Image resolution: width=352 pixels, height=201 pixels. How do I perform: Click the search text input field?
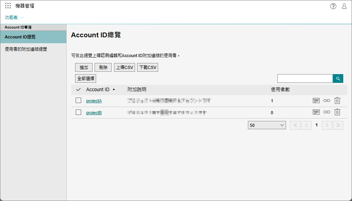click(x=305, y=78)
